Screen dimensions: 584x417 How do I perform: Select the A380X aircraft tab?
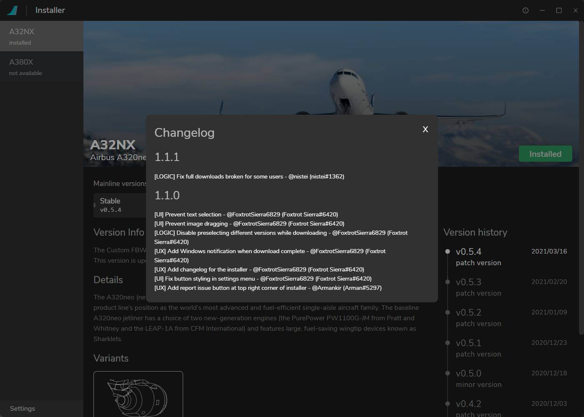pyautogui.click(x=42, y=67)
